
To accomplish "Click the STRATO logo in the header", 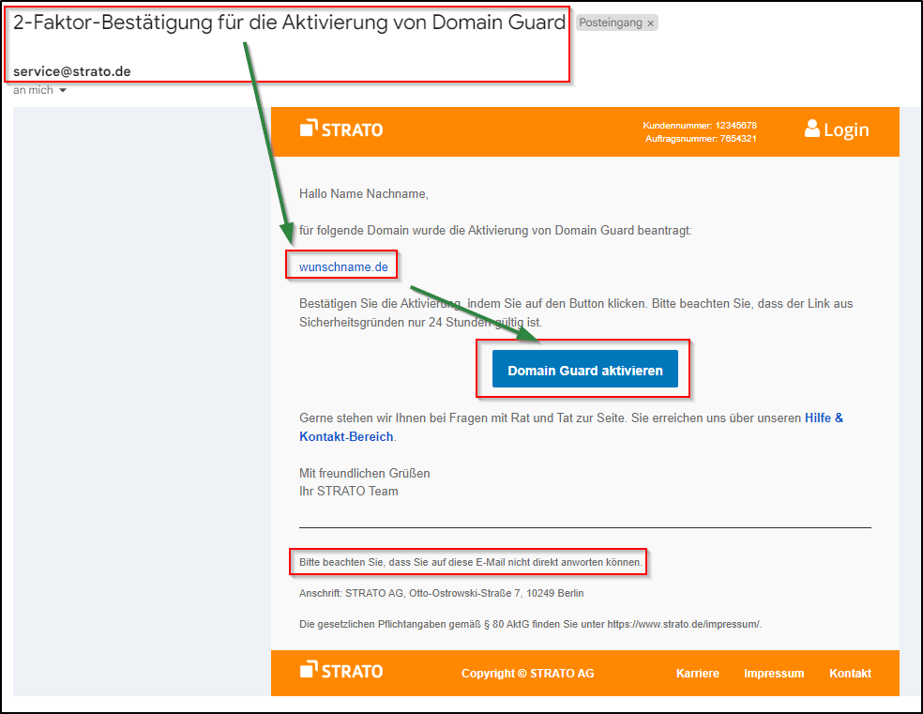I will [340, 129].
